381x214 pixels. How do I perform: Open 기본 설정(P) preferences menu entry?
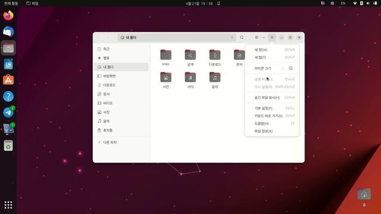(272, 108)
